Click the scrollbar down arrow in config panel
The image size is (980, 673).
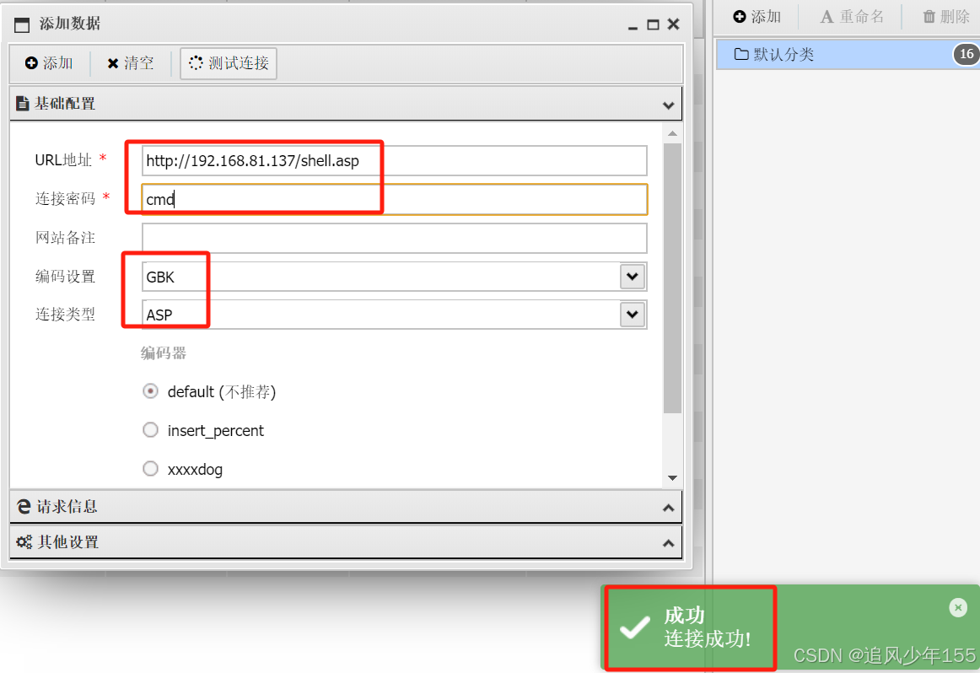point(672,478)
